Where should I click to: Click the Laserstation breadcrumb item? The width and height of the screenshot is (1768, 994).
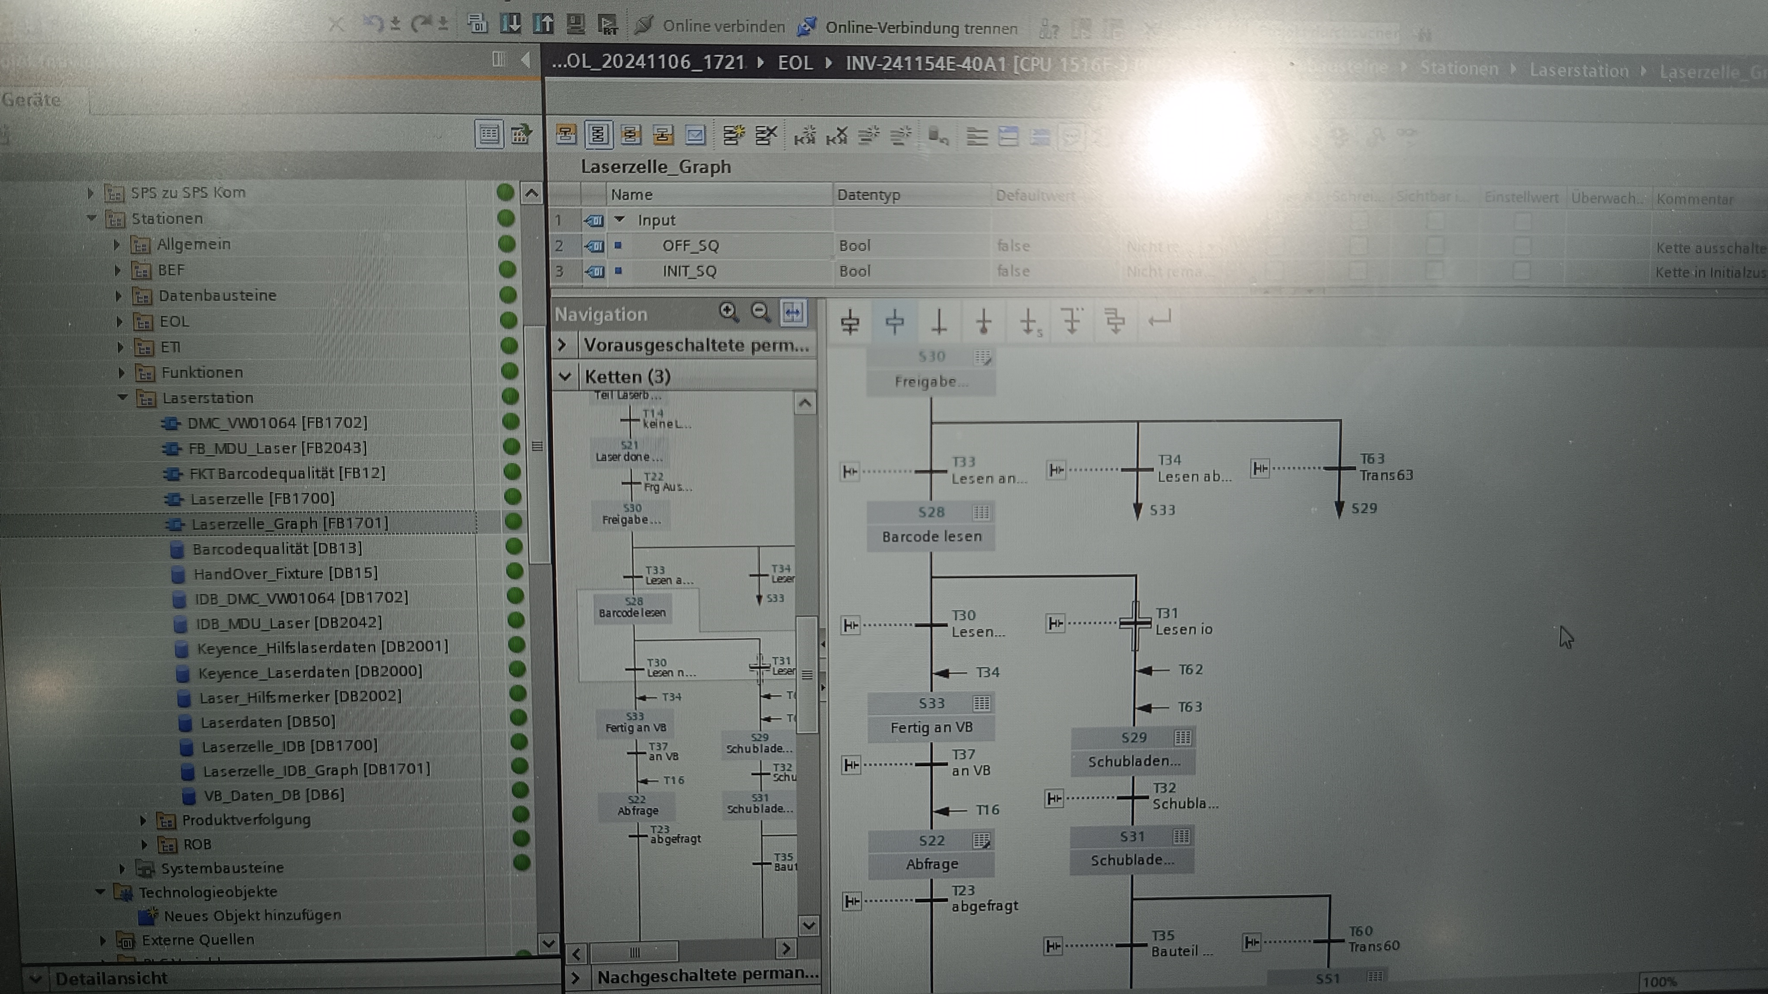(x=1579, y=71)
